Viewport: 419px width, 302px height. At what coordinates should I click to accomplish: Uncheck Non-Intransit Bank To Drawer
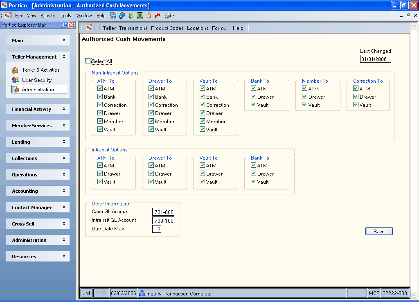coord(253,97)
